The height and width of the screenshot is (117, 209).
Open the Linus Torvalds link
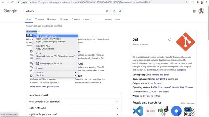pyautogui.click(x=155, y=83)
